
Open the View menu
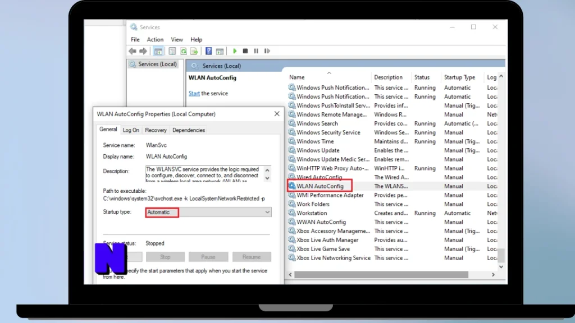tap(177, 40)
